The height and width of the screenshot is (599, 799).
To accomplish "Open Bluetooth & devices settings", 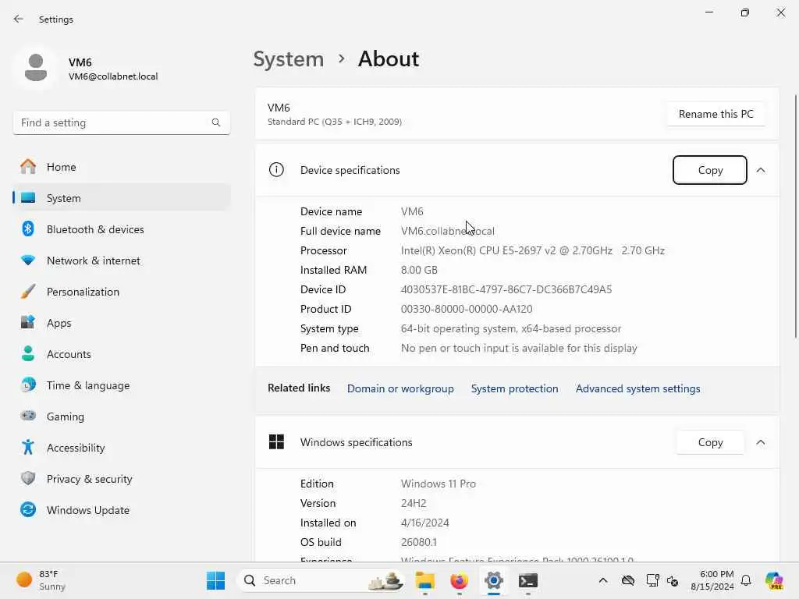I will click(x=121, y=229).
